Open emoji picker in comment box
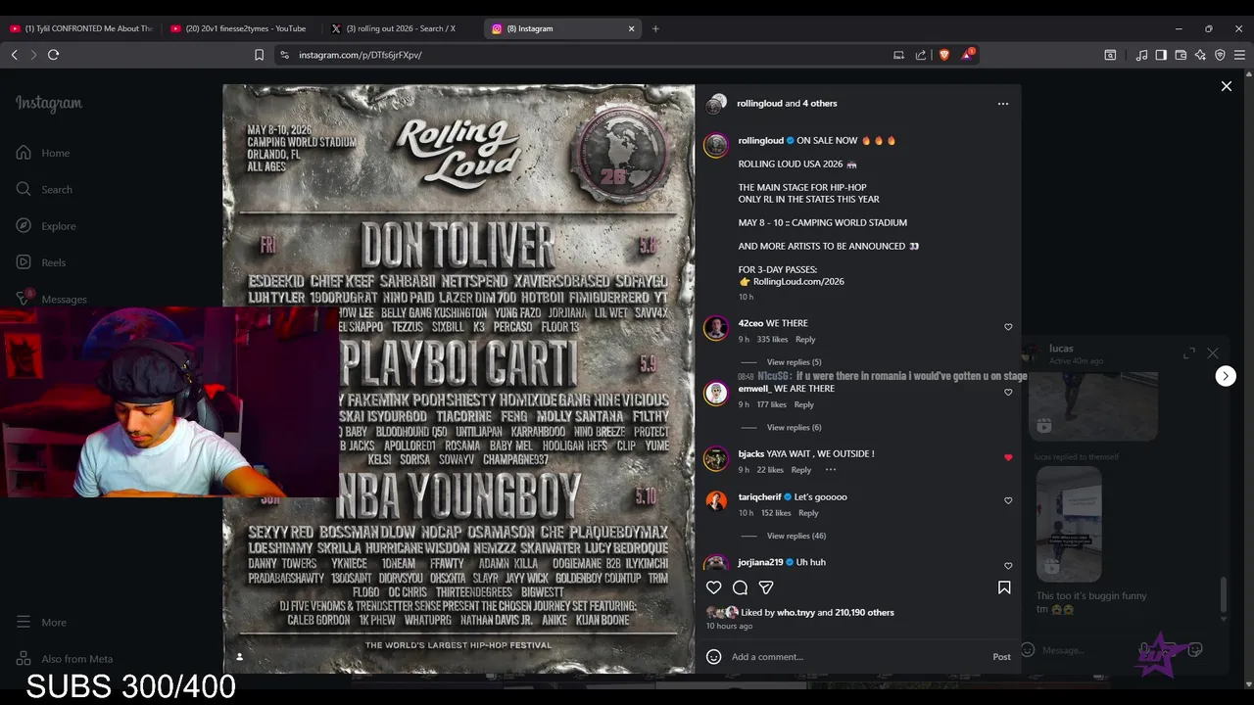Image resolution: width=1254 pixels, height=705 pixels. (x=714, y=657)
